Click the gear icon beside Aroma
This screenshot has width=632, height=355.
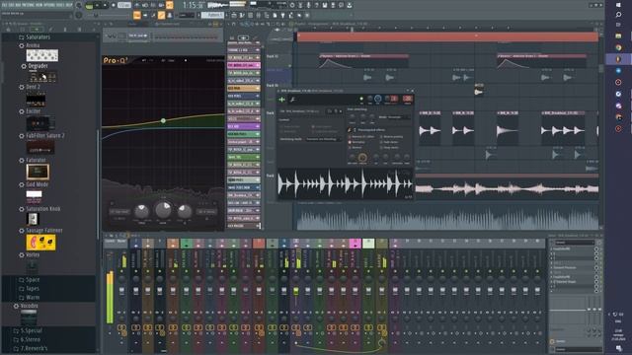pos(22,46)
